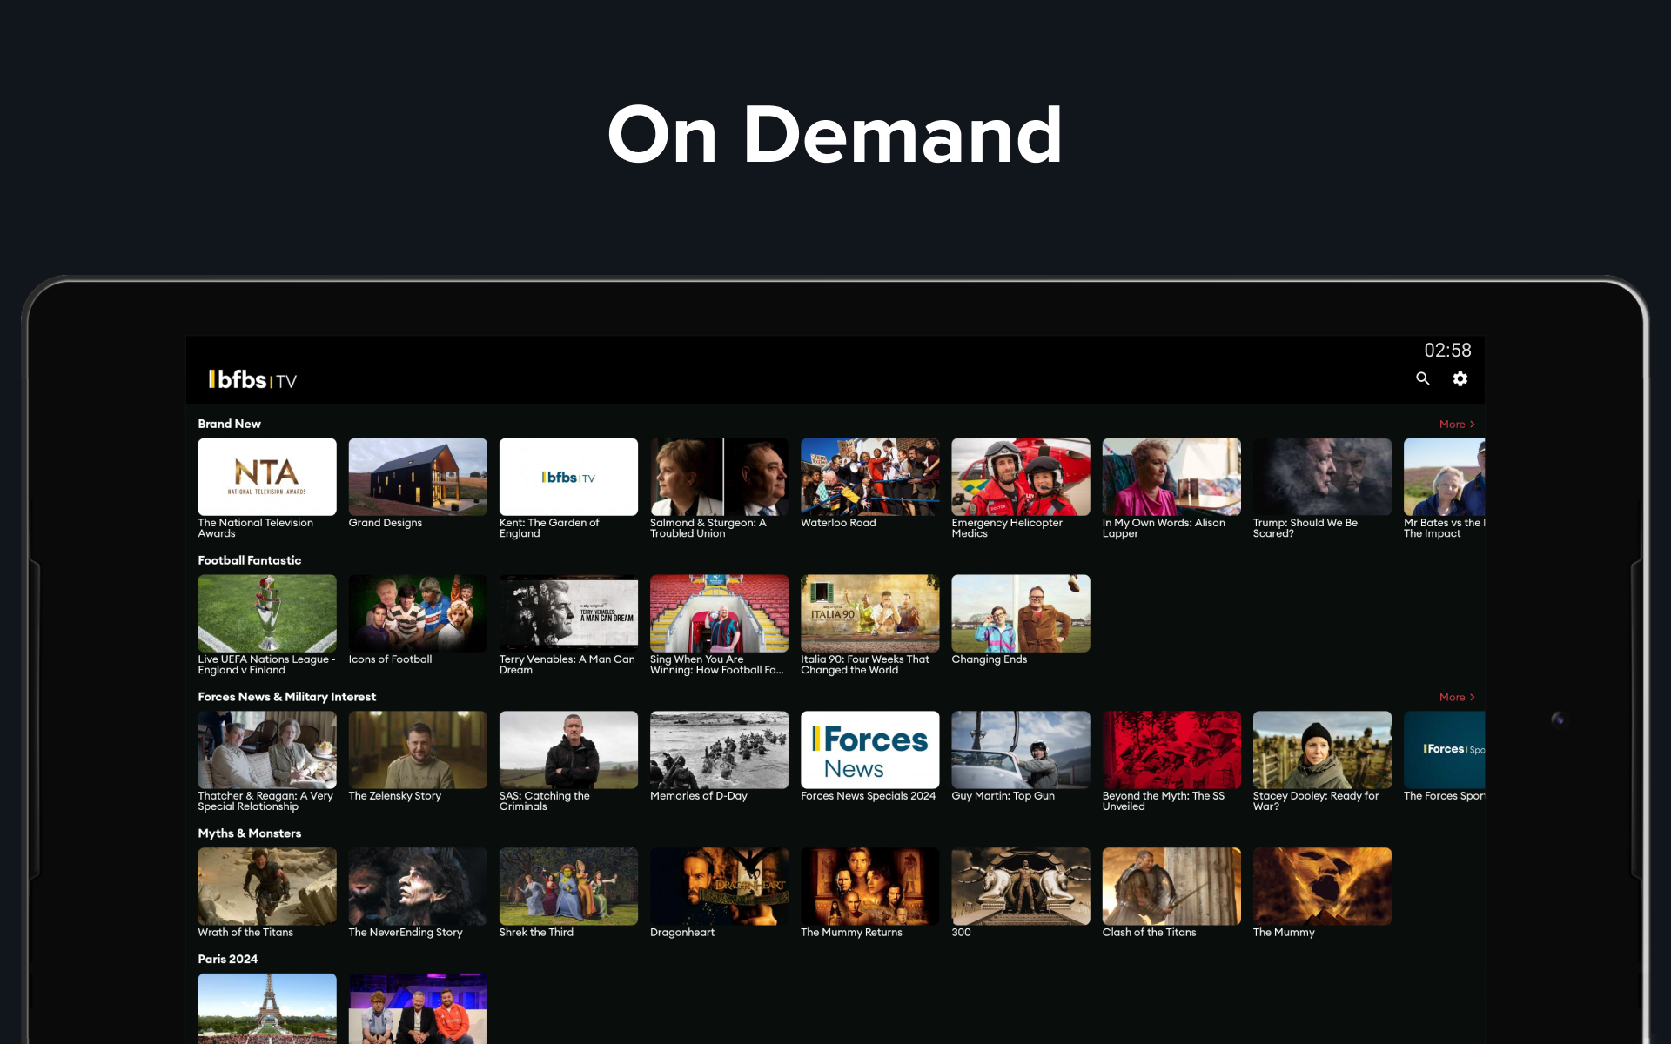Open Grand Designs
Viewport: 1671px width, 1044px height.
(418, 476)
